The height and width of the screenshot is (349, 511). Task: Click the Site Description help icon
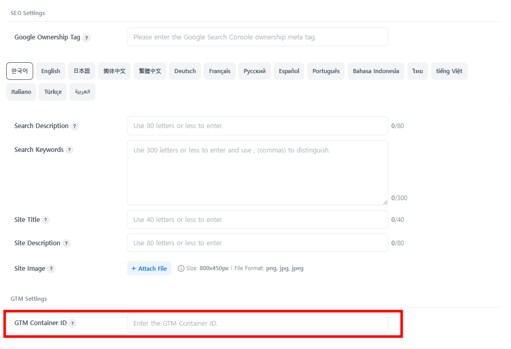click(66, 243)
